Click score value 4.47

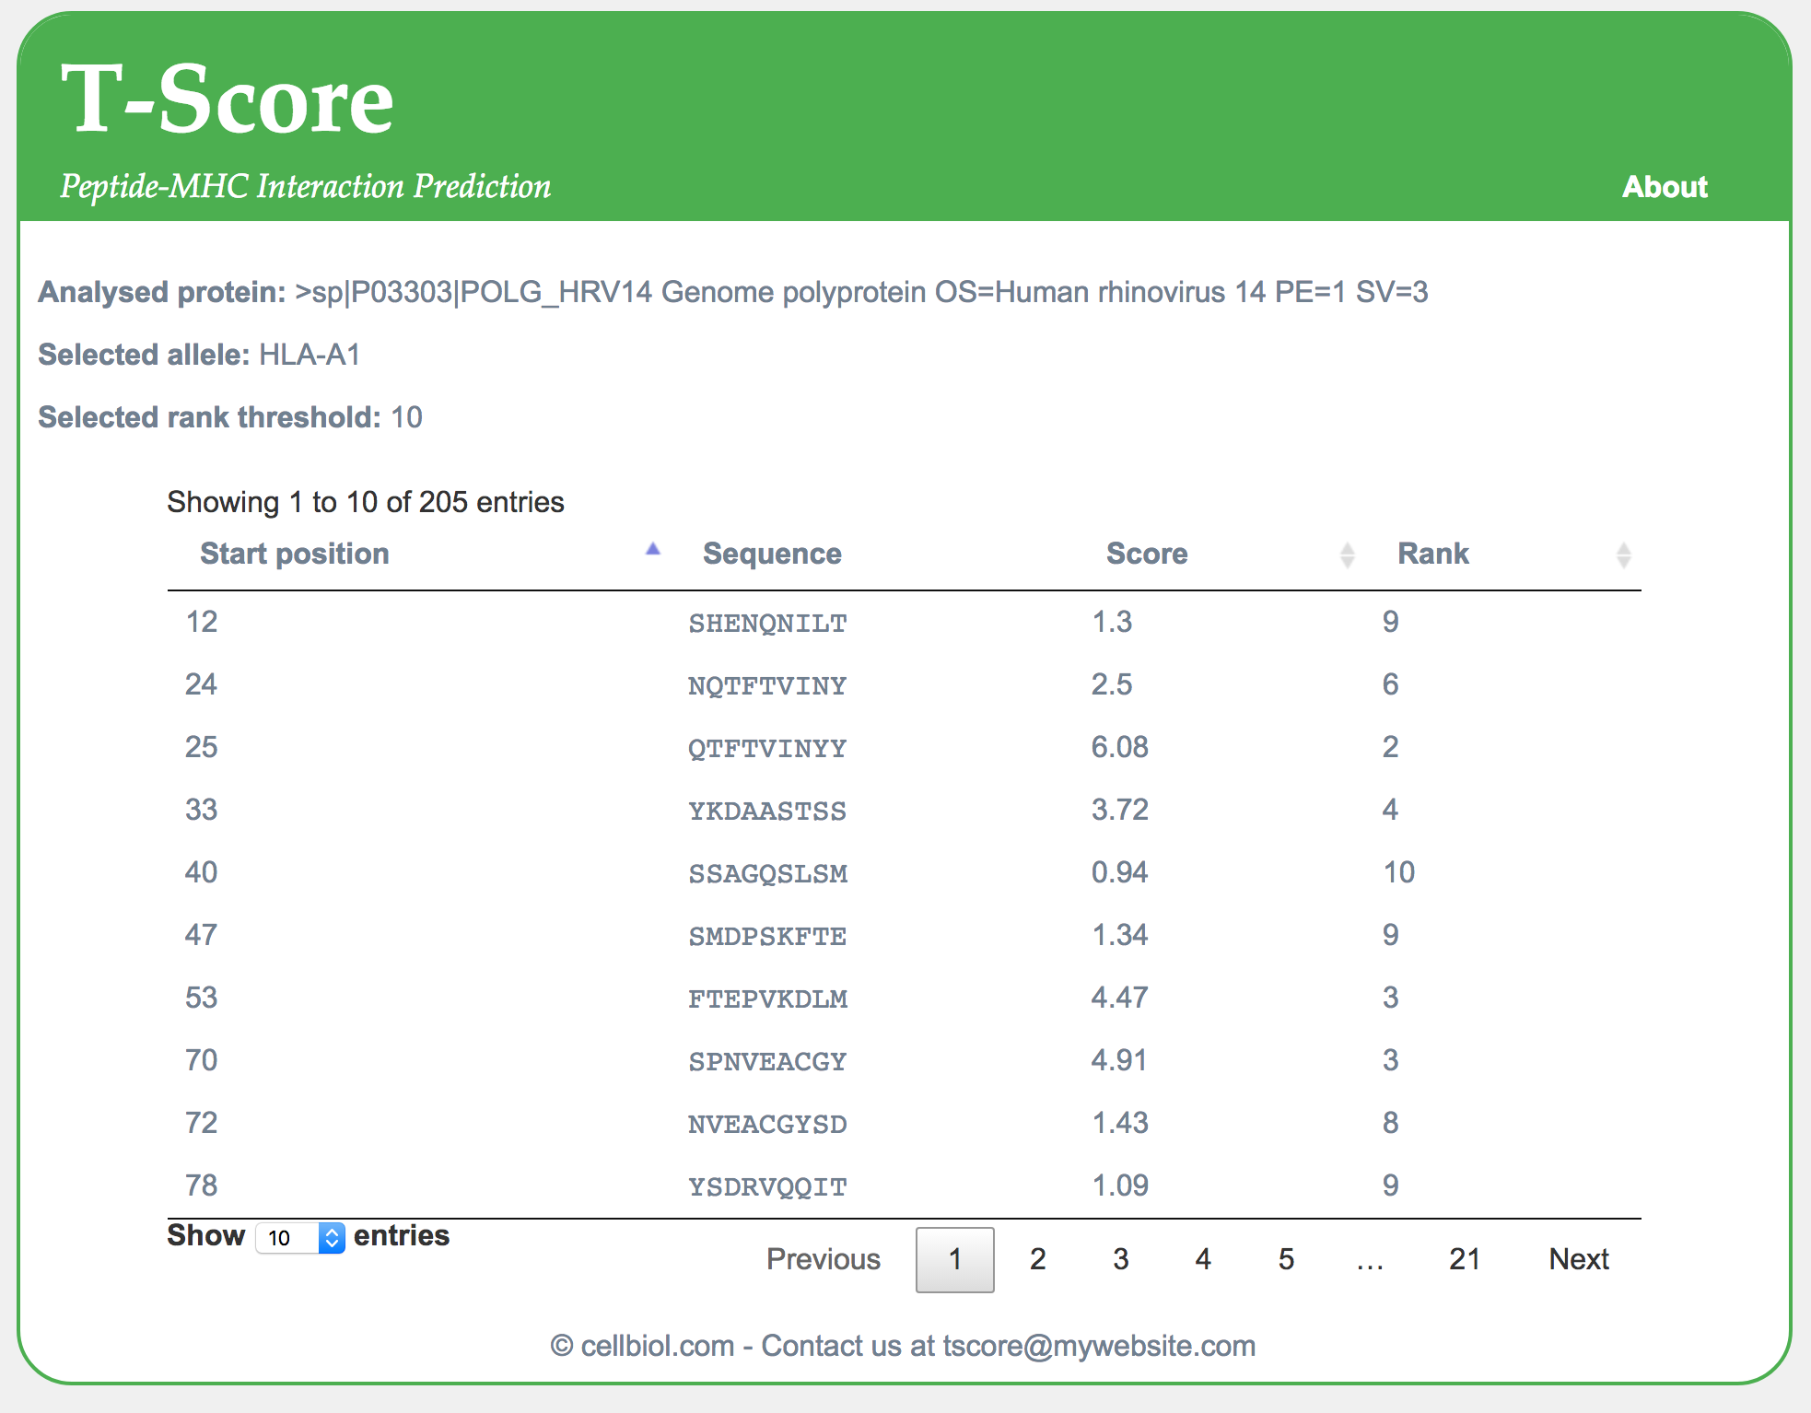pos(1120,998)
